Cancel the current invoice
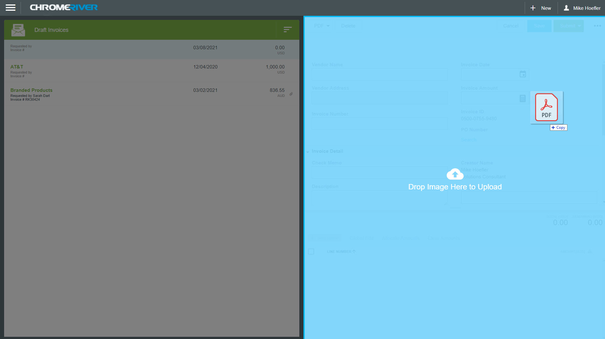Image resolution: width=605 pixels, height=339 pixels. click(510, 26)
